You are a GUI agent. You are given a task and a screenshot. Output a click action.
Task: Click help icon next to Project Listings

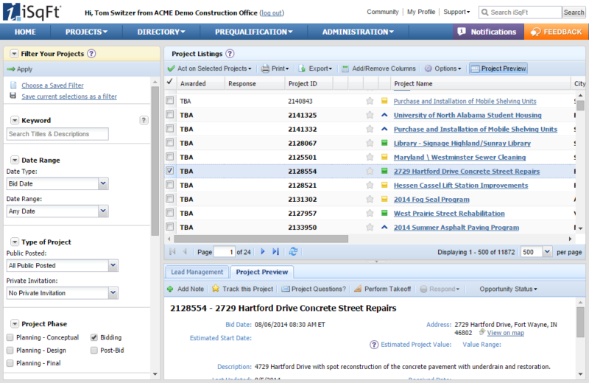coord(230,54)
